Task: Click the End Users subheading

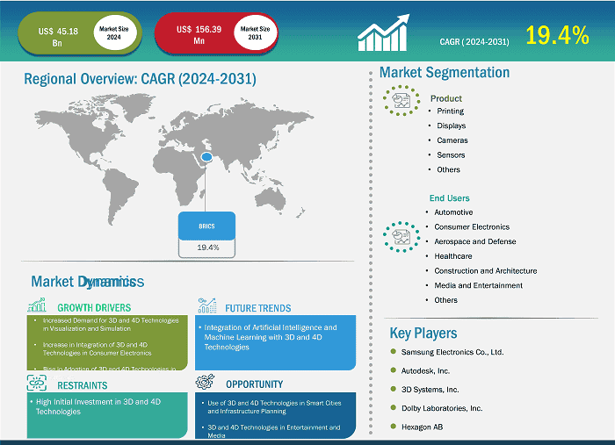Action: [x=449, y=198]
